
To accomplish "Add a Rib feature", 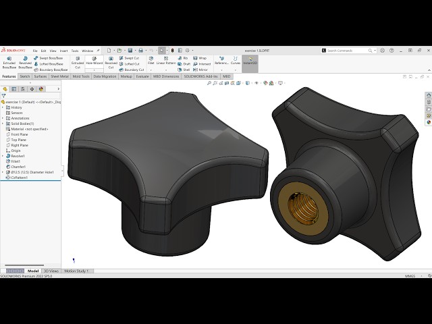I will point(183,58).
